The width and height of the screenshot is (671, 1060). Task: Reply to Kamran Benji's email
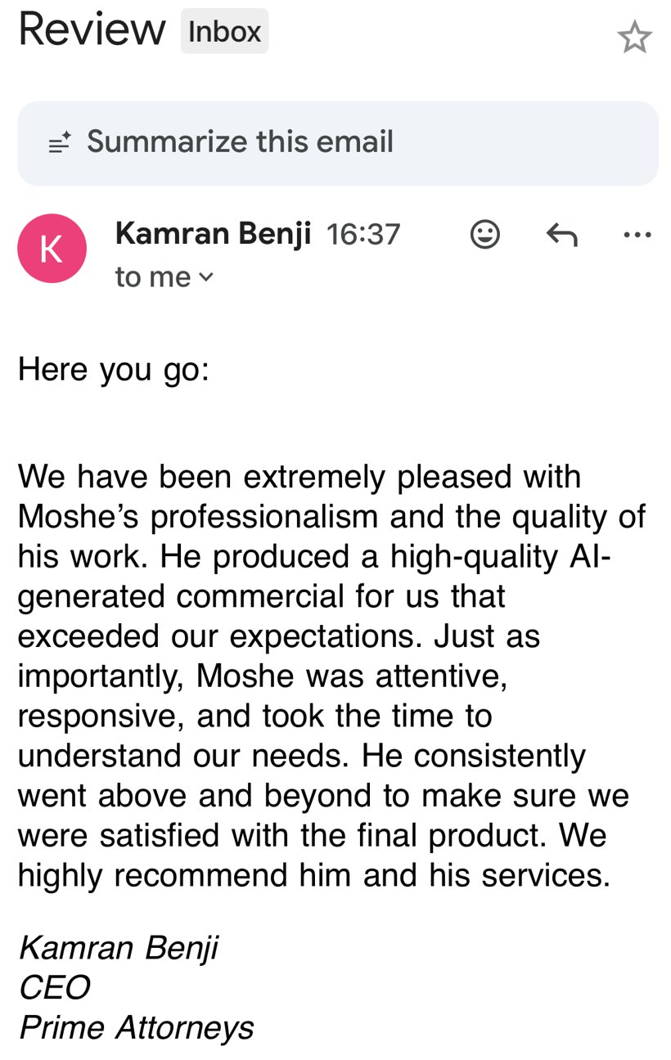561,236
